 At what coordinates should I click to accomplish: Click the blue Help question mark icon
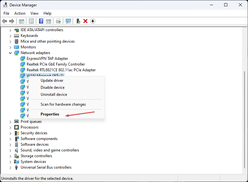[x=41, y=21]
